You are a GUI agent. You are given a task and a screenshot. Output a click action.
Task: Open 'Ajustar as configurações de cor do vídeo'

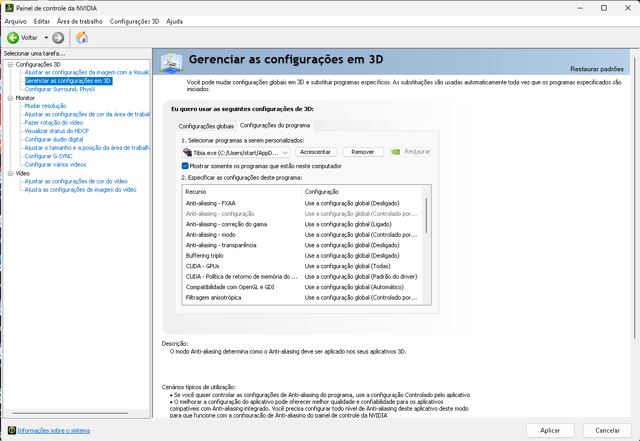click(x=76, y=181)
